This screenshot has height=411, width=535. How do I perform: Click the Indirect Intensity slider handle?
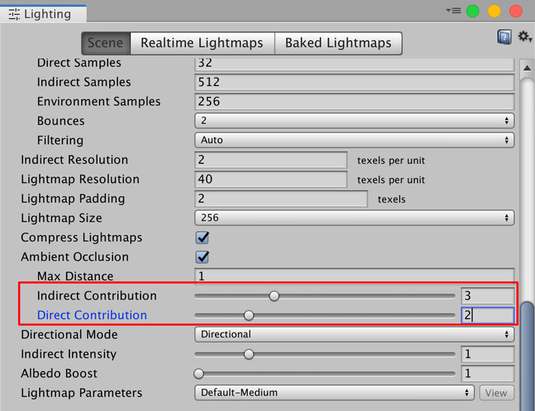[249, 354]
